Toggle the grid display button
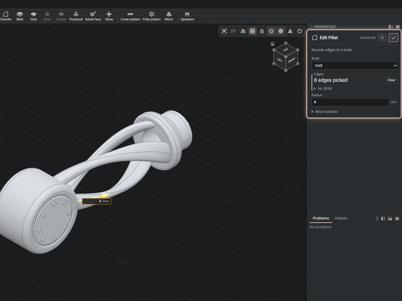 coord(253,31)
